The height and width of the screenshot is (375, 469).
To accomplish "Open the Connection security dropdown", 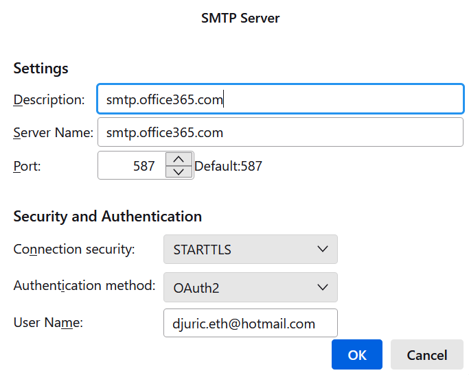I will (250, 250).
